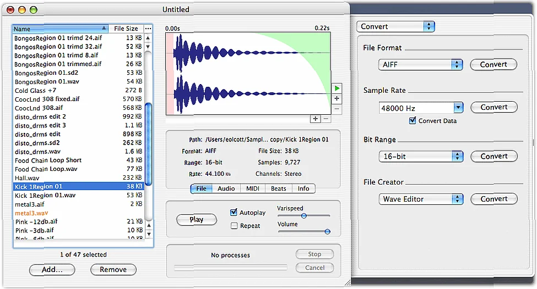
Task: Select orange file metal3.wav
Action: (x=78, y=213)
